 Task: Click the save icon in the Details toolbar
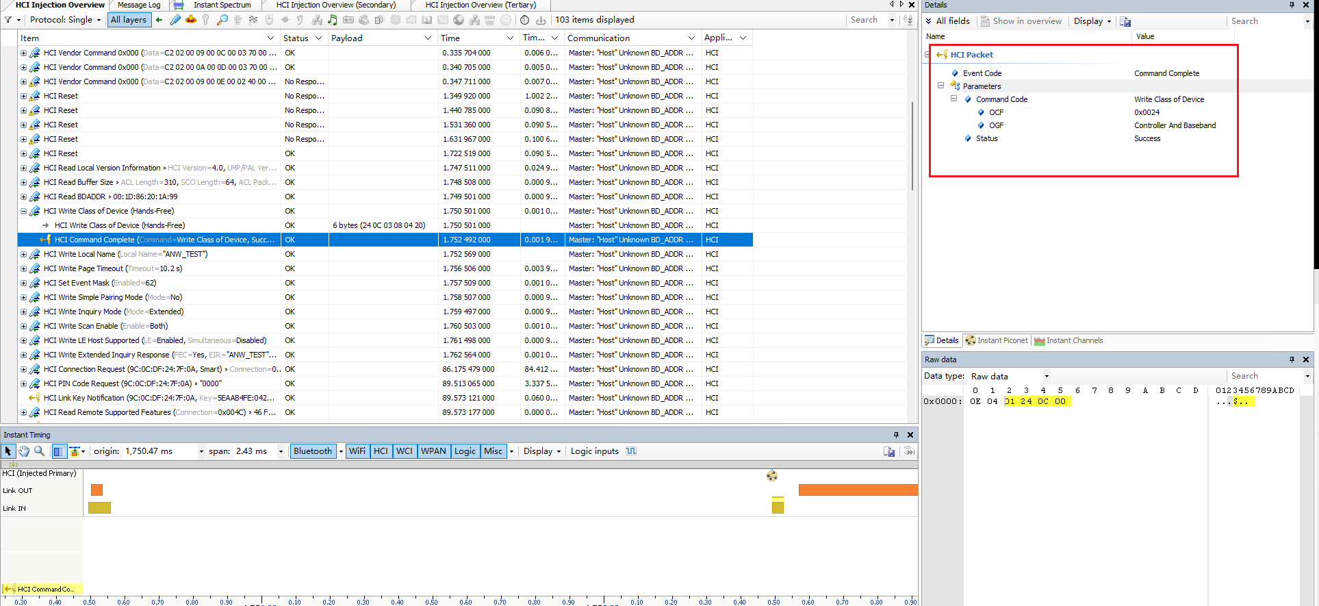[1125, 21]
